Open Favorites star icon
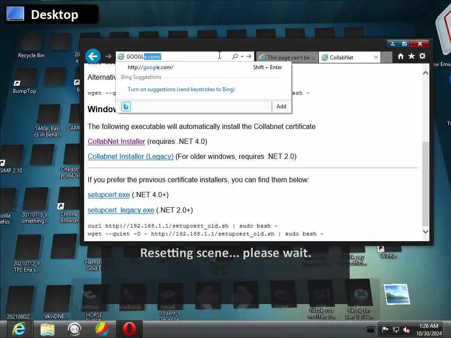This screenshot has width=451, height=338. pyautogui.click(x=412, y=56)
